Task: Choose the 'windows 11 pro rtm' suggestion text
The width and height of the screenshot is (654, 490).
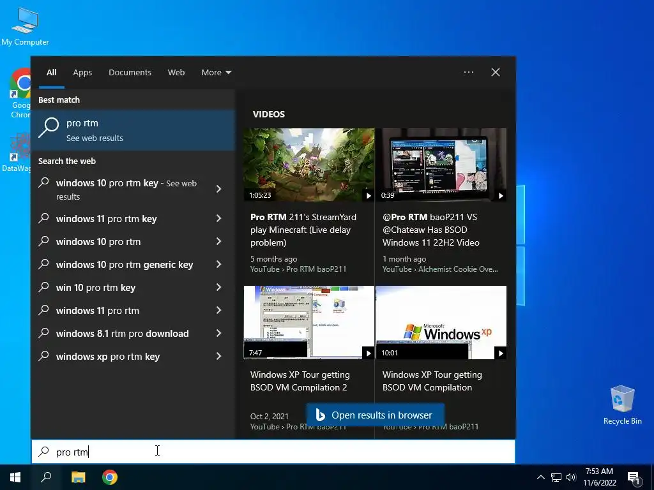Action: [x=98, y=311]
